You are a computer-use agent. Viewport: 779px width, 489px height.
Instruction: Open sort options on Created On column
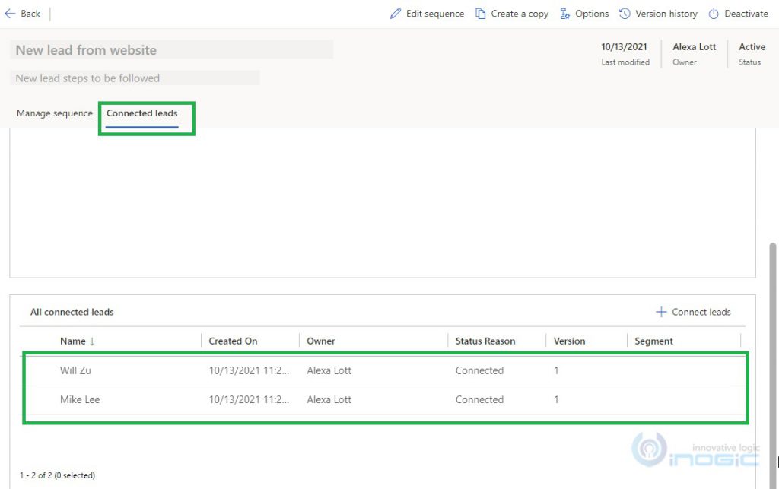point(233,341)
